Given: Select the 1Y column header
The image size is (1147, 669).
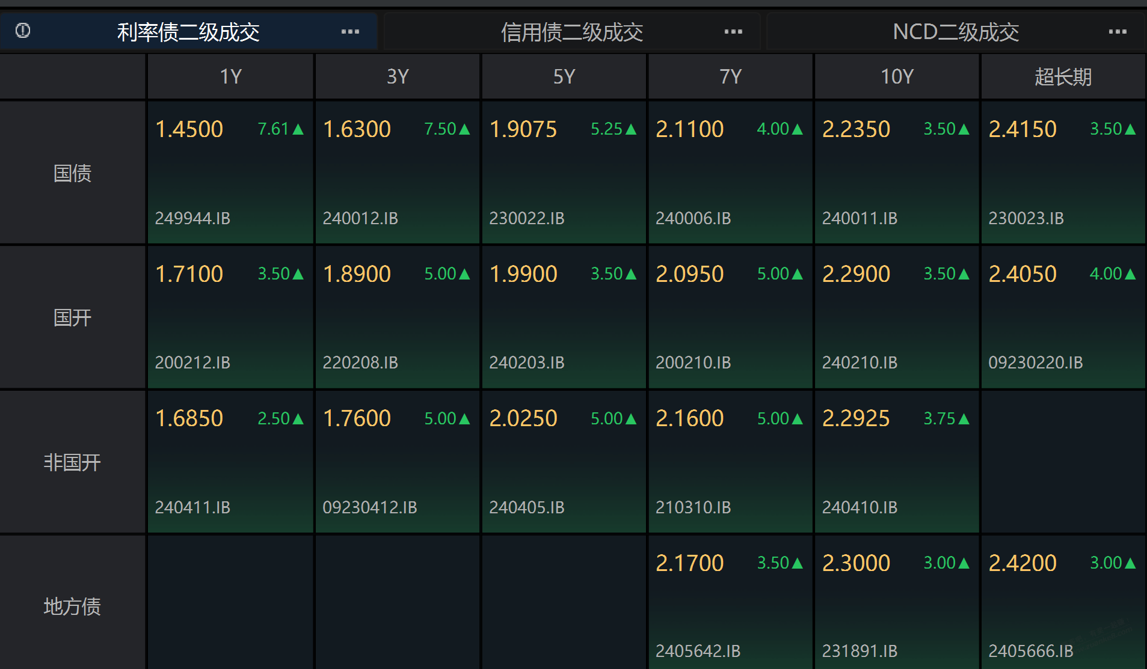Looking at the screenshot, I should 230,76.
